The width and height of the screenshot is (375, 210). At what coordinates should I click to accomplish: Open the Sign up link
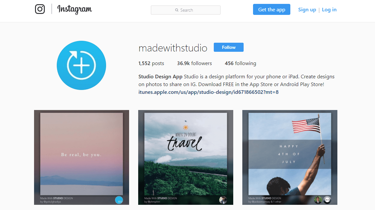click(307, 10)
